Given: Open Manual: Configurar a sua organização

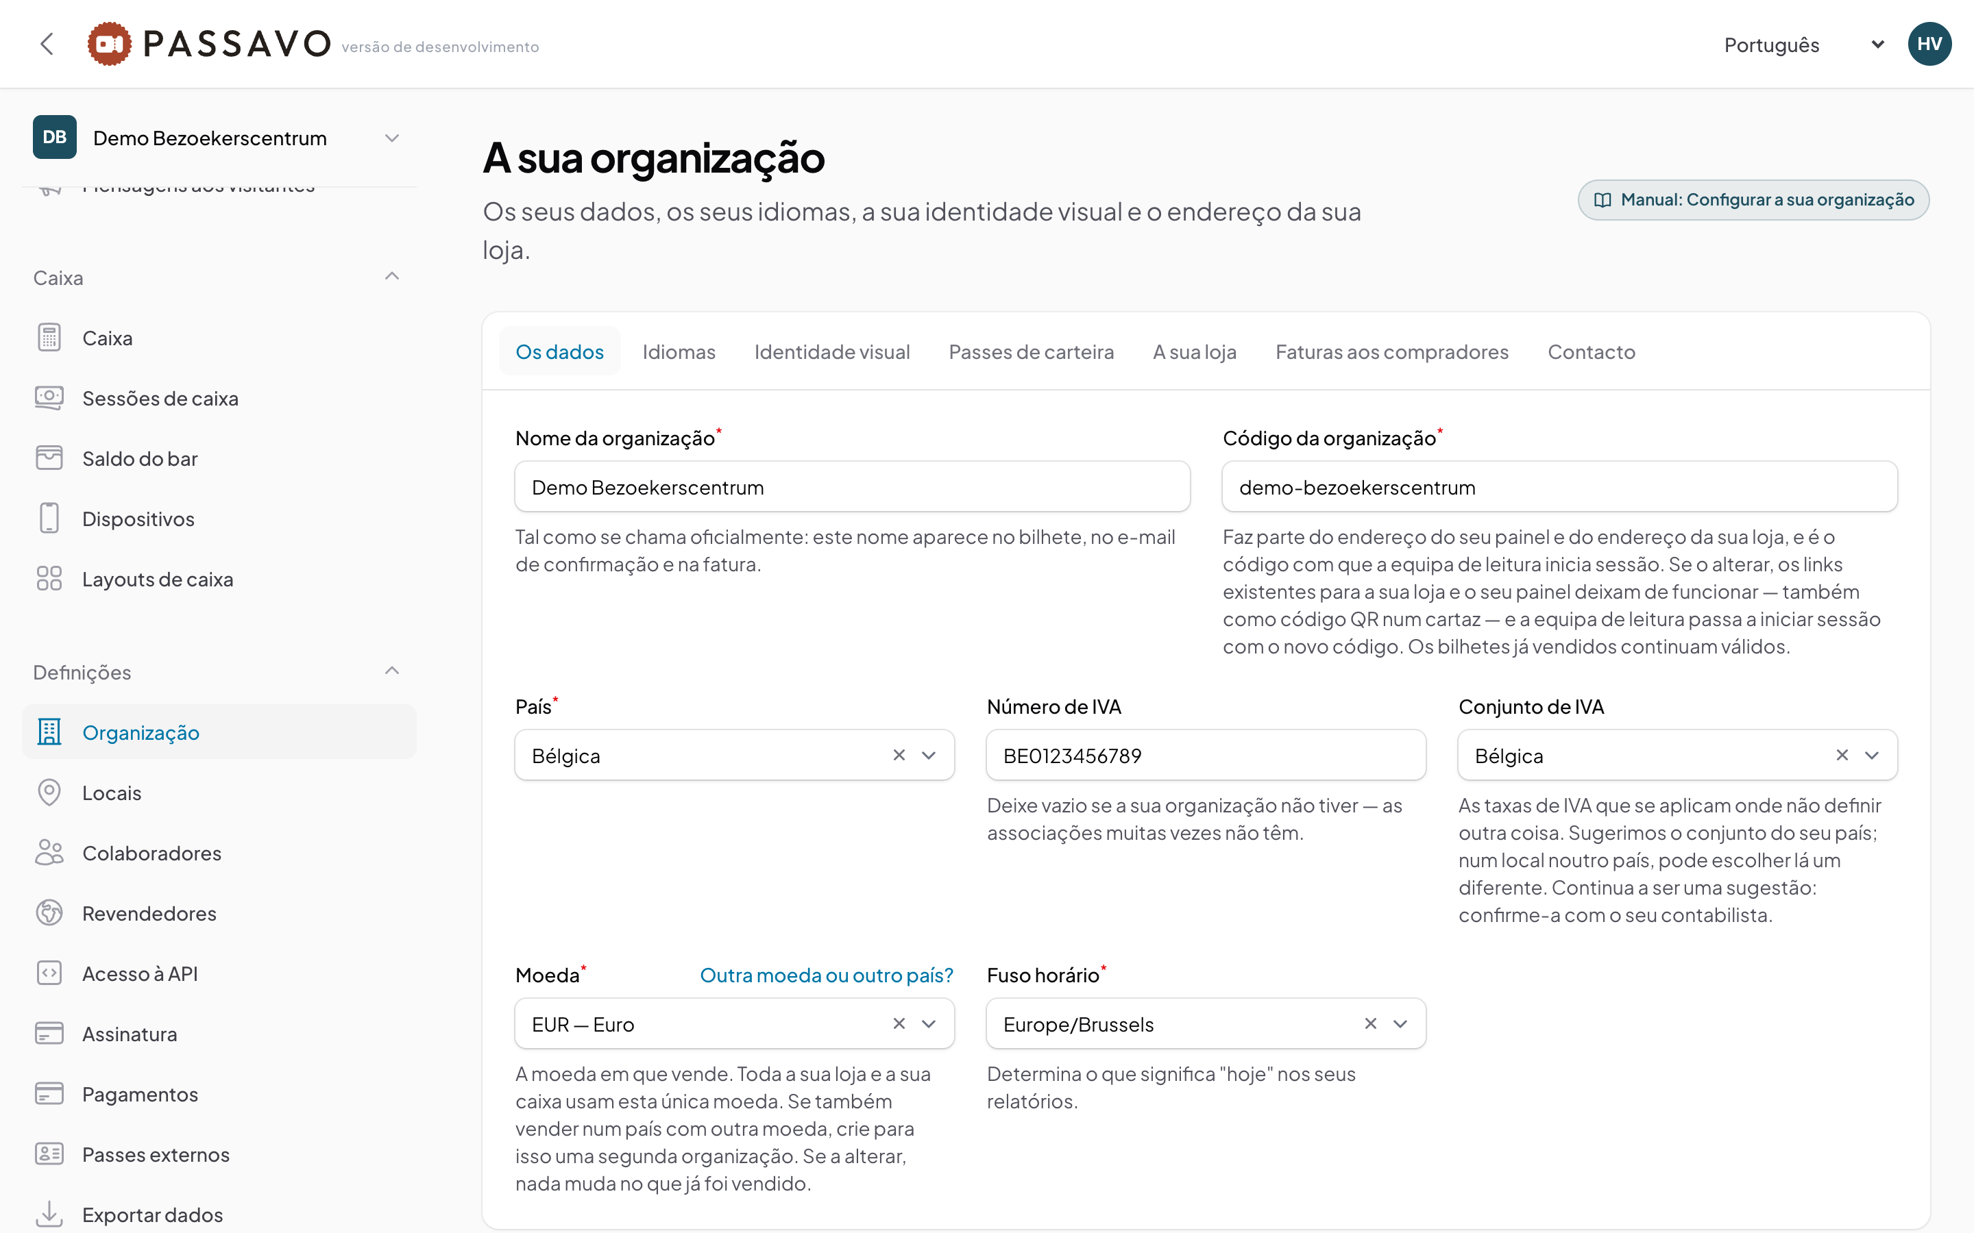Looking at the screenshot, I should [1753, 200].
